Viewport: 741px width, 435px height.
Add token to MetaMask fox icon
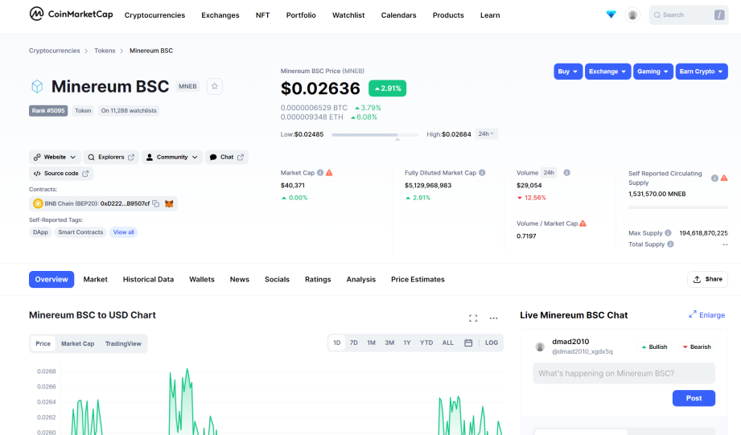(x=169, y=203)
